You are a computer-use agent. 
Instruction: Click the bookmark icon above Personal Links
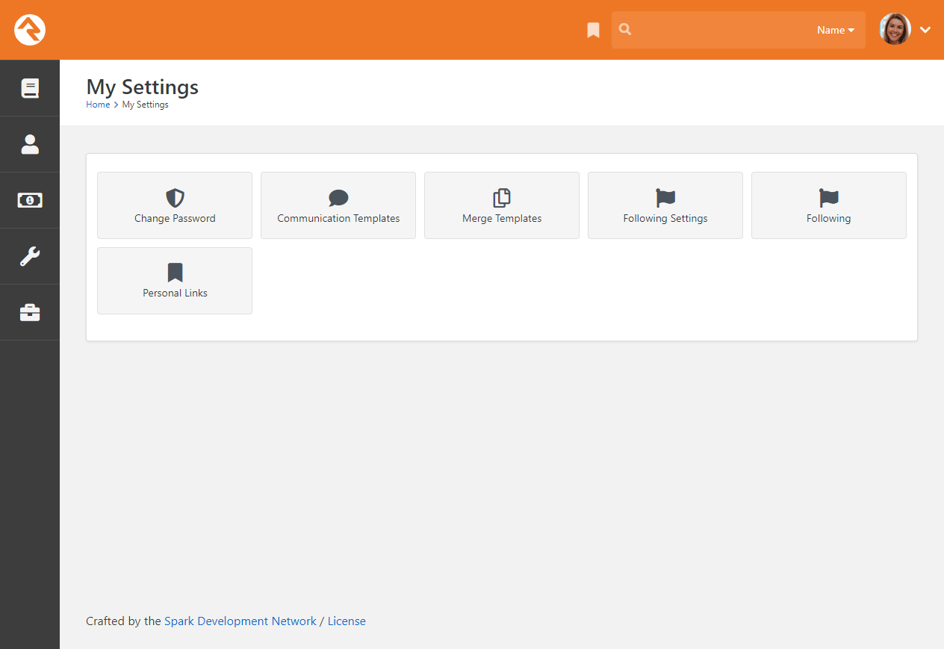point(175,273)
